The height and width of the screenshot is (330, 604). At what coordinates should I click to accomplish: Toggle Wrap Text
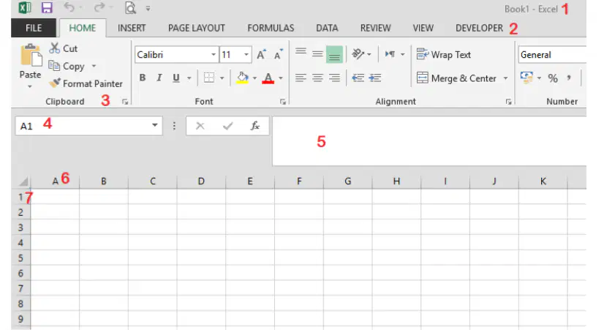pos(444,55)
